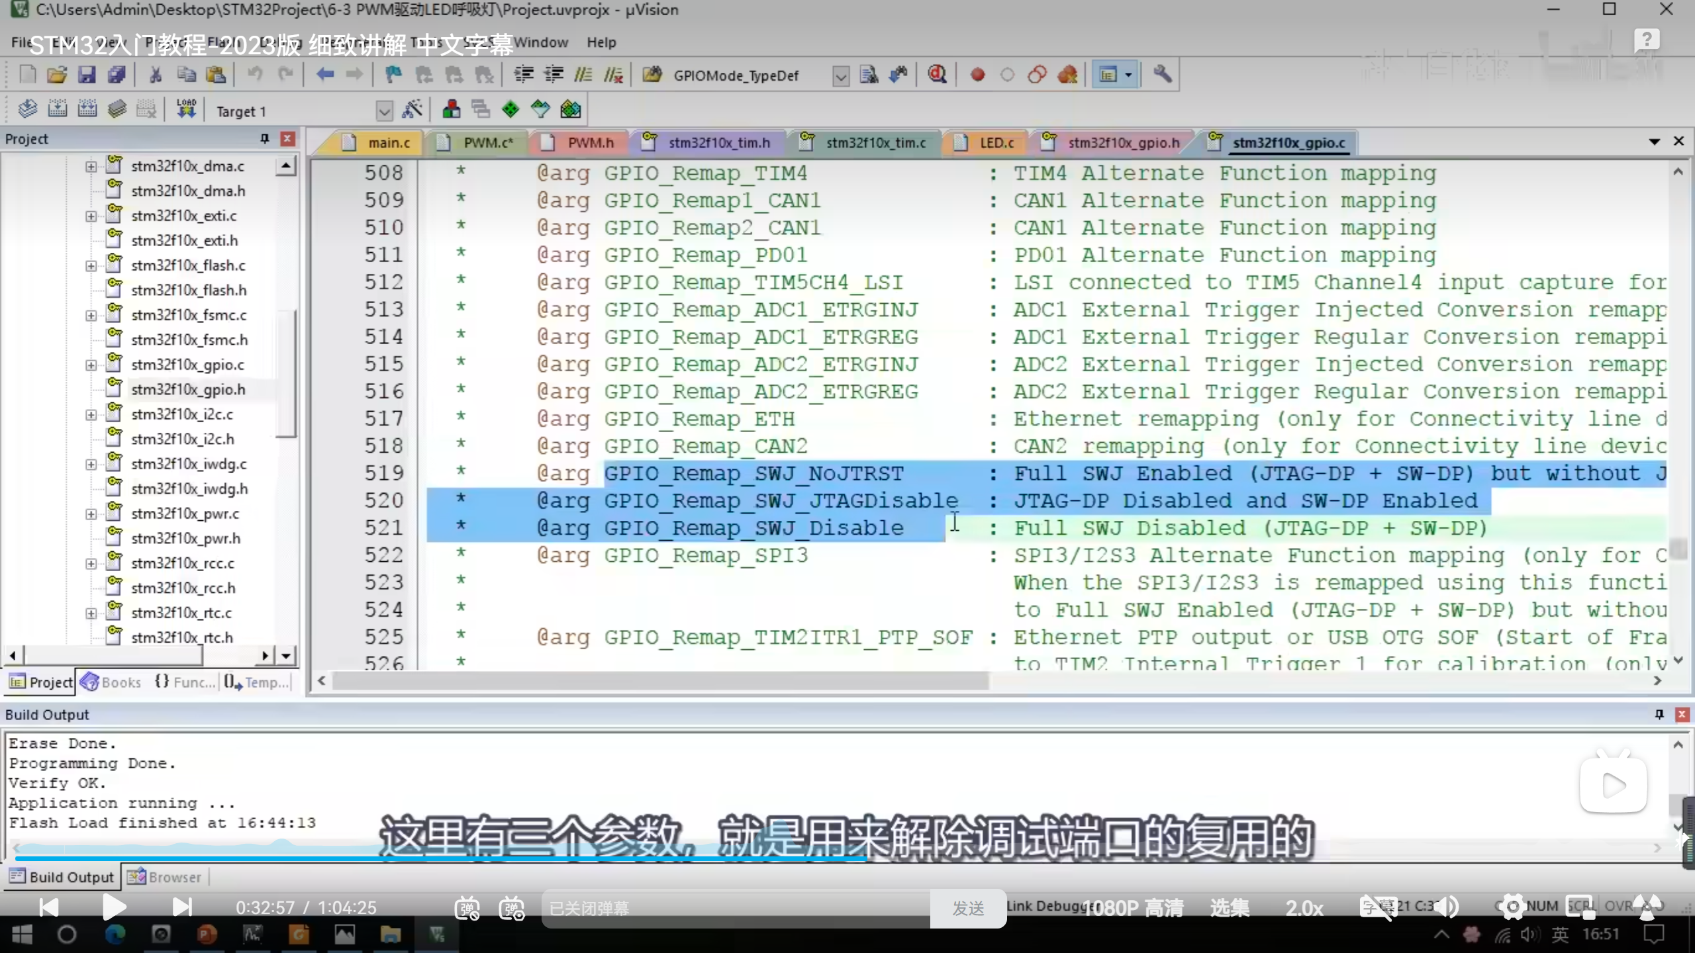Pin the Build Output panel
This screenshot has height=953, width=1695.
click(x=1659, y=714)
